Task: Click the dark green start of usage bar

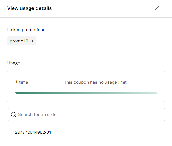Action: pos(18,93)
